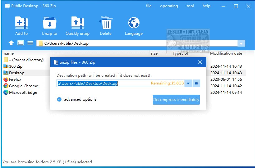Click the Delete trash can icon
255x168 pixels.
106,23
